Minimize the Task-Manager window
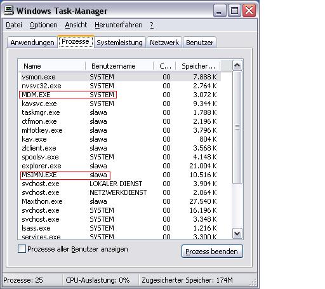This screenshot has width=325, height=289. tap(219, 11)
